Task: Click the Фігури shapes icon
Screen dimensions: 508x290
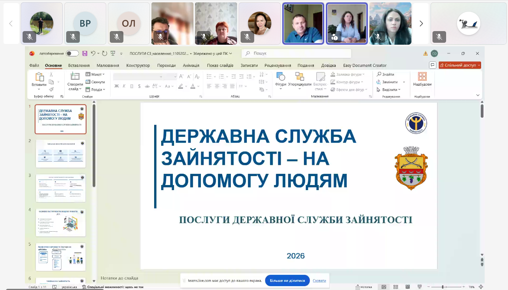Action: click(x=281, y=77)
